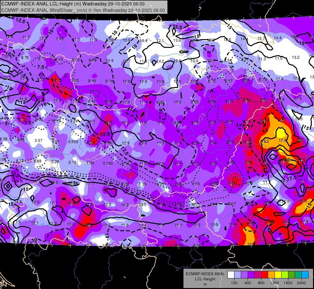The width and height of the screenshot is (314, 289).
Task: Select the magenta legend color box
Action: pyautogui.click(x=258, y=275)
